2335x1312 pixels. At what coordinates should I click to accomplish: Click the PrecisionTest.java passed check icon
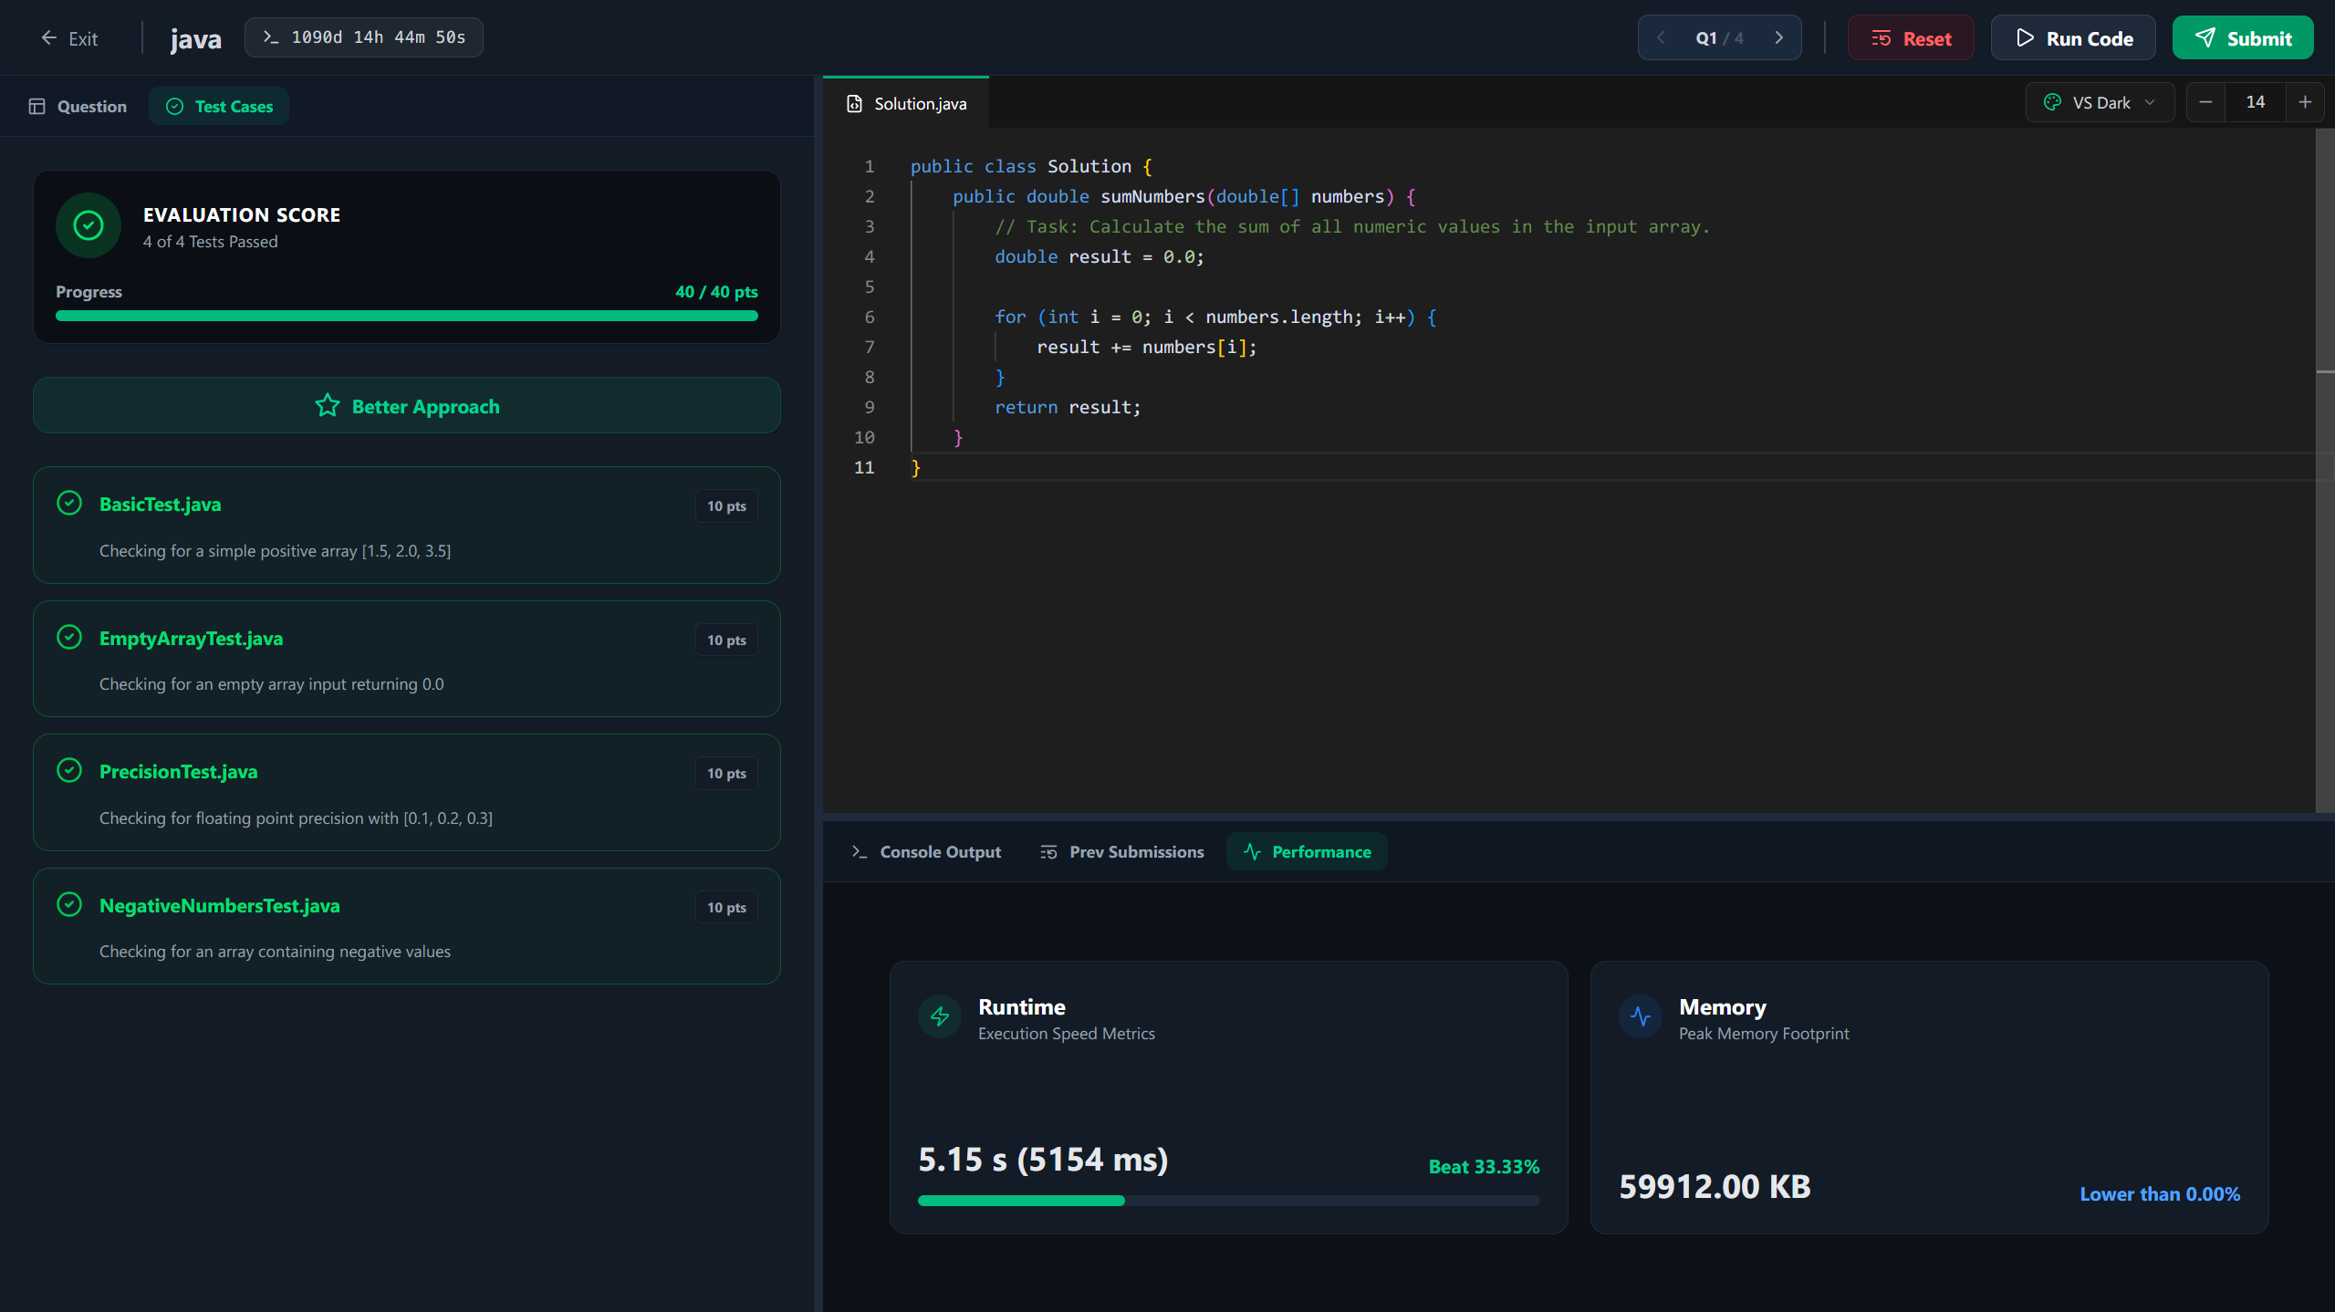[69, 771]
